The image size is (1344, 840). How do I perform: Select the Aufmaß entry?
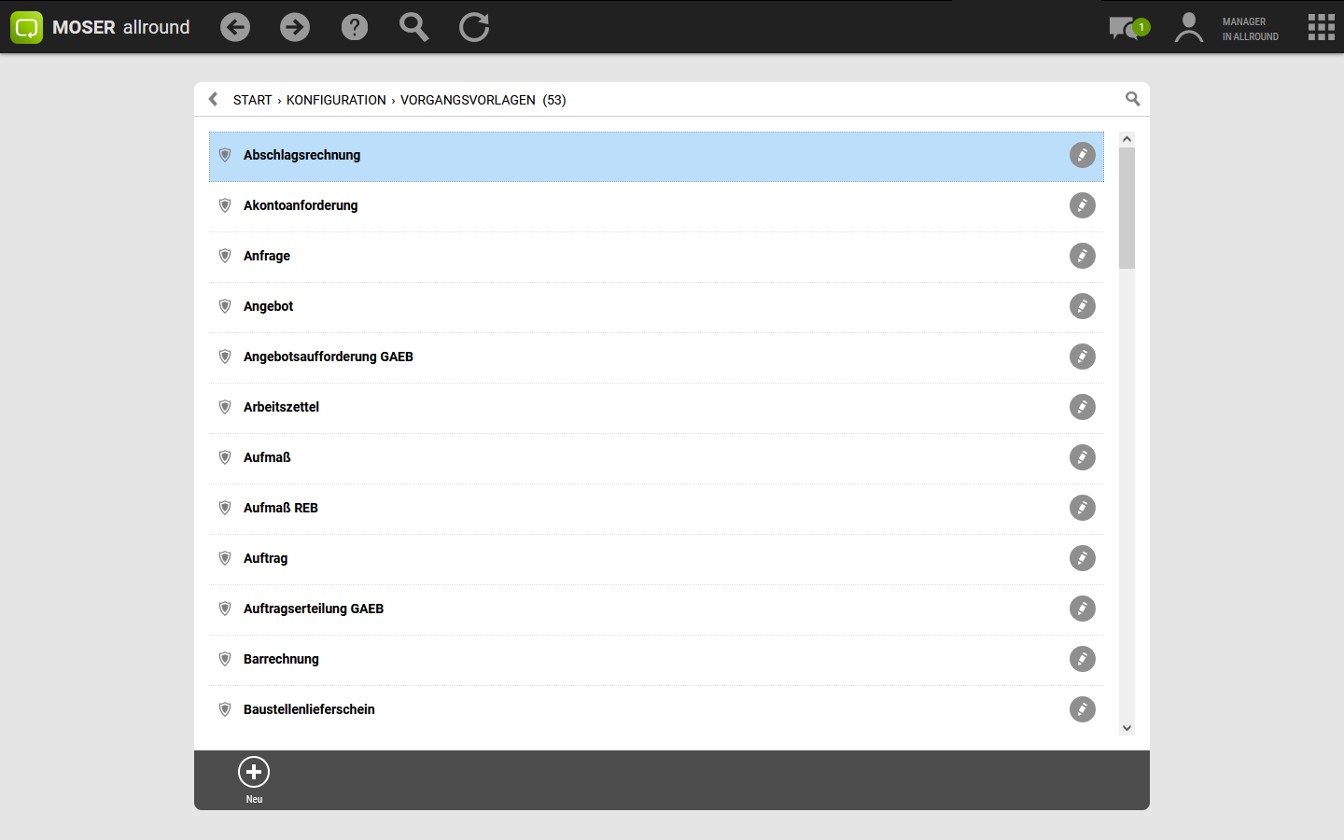[656, 458]
